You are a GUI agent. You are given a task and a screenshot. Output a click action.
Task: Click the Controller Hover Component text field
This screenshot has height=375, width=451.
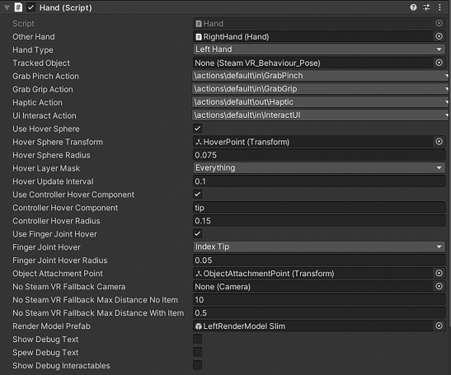[x=319, y=208]
